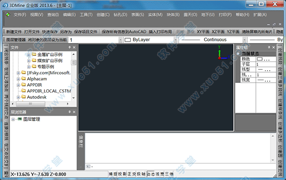The width and height of the screenshot is (286, 180).
Task: Open 图层管理器 from layer toolbar
Action: [x=16, y=40]
